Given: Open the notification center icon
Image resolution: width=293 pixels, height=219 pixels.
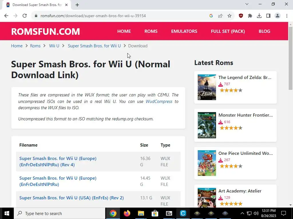Looking at the screenshot, I should tap(284, 213).
